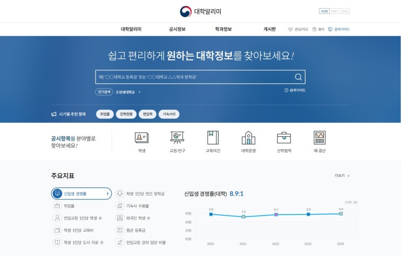401x256 pixels.
Task: Select 평균 등록금 icon
Action: (x=120, y=230)
